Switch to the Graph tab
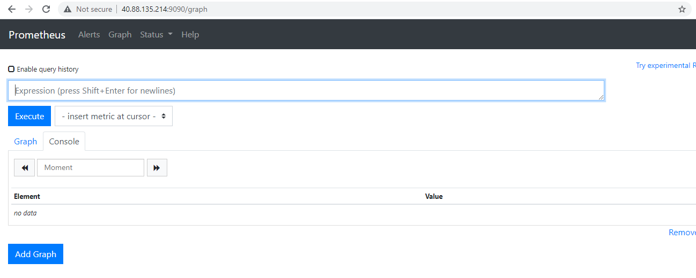 25,141
